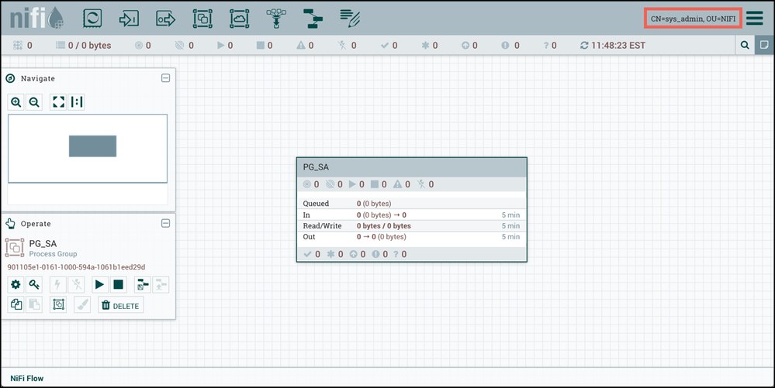Click the process group ID 901105e1 text
Viewport: 775px width, 388px height.
[76, 267]
